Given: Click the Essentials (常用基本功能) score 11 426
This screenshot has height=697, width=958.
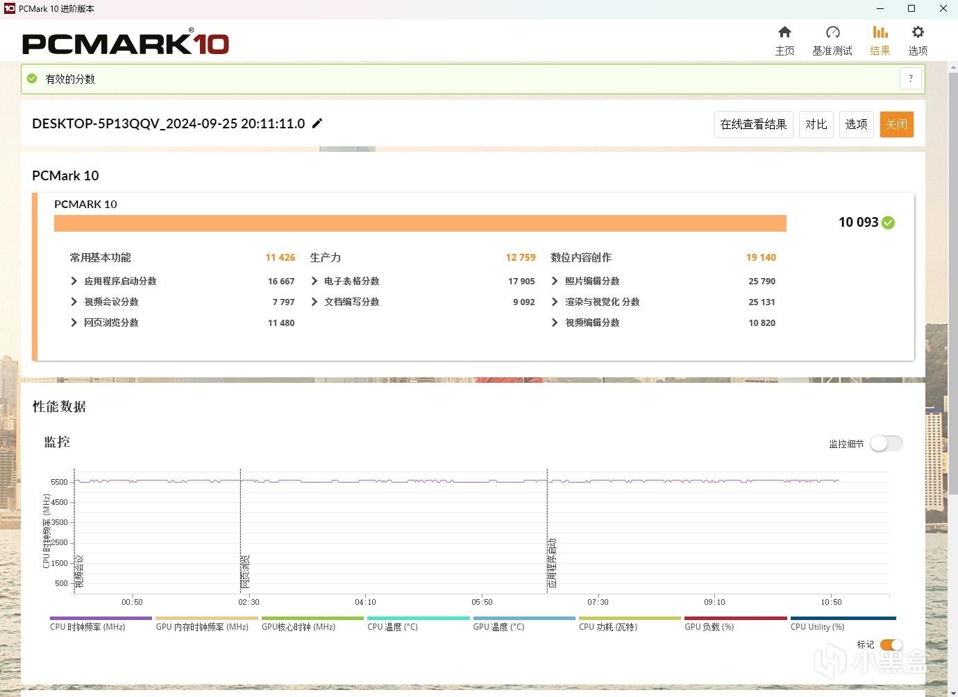Looking at the screenshot, I should (x=280, y=257).
